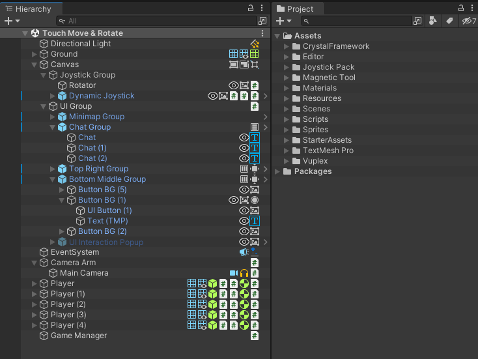478x359 pixels.
Task: Expand the Player (4) object
Action: tap(34, 325)
